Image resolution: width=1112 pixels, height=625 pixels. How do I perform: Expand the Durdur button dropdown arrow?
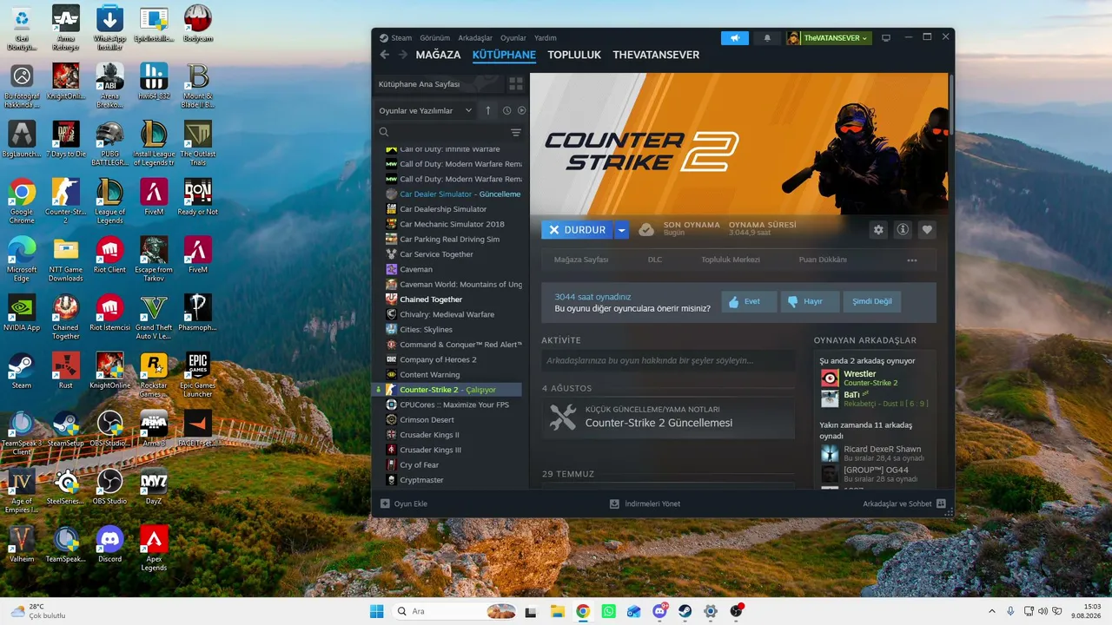pos(621,230)
